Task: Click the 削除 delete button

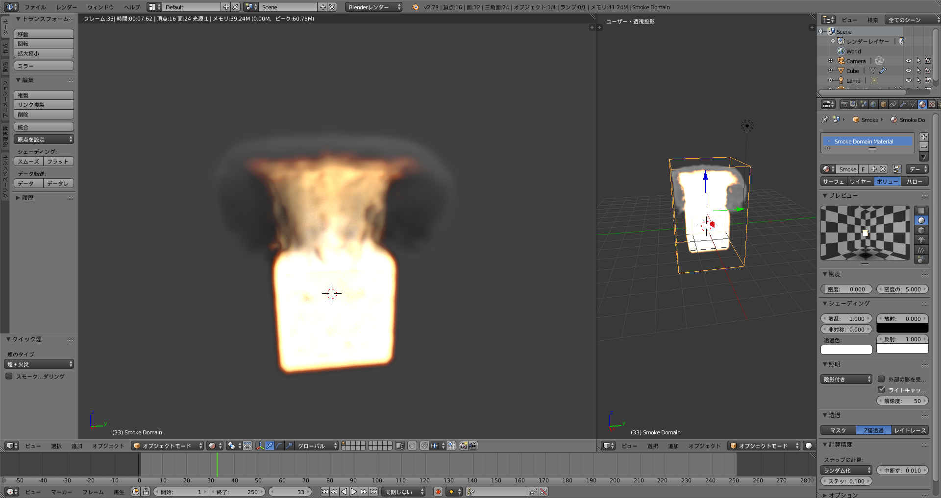Action: click(x=44, y=115)
